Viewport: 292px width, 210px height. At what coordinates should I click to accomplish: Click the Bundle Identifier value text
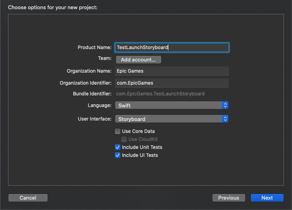(x=160, y=94)
